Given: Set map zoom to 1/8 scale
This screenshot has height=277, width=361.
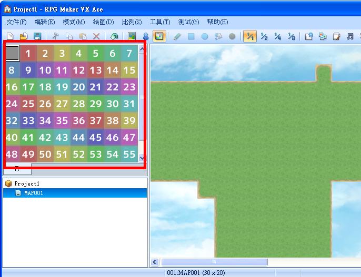Looking at the screenshot, I should 291,36.
